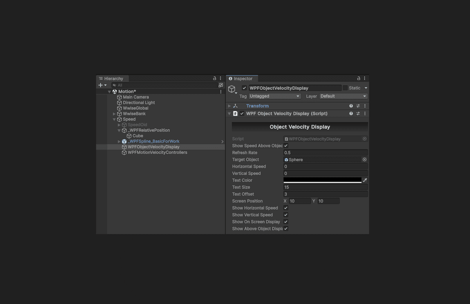Toggle the Static checkbox

[x=345, y=88]
